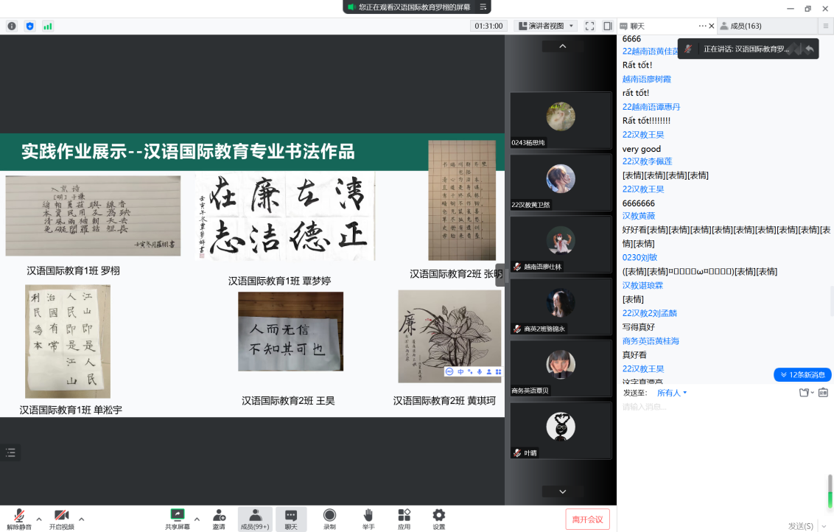The image size is (834, 532).
Task: Select the 聊天 chat panel tab
Action: 638,26
